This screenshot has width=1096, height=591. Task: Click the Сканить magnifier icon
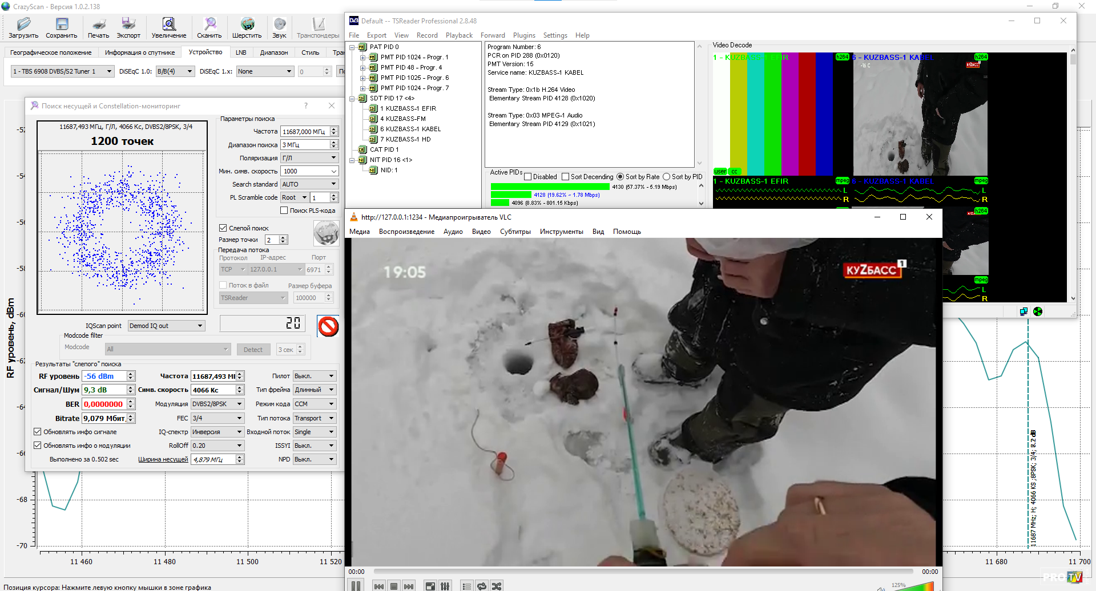coord(209,27)
